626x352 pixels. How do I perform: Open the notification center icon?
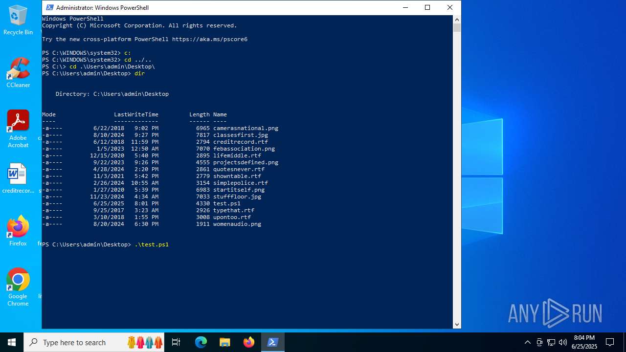(610, 342)
